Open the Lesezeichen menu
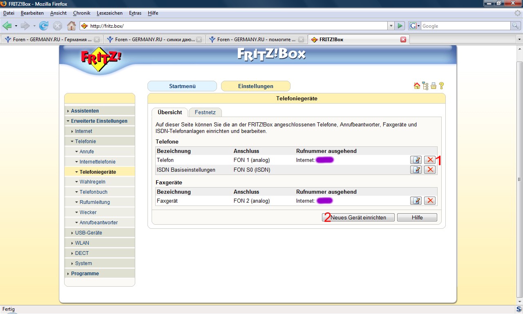The height and width of the screenshot is (314, 523). (110, 13)
